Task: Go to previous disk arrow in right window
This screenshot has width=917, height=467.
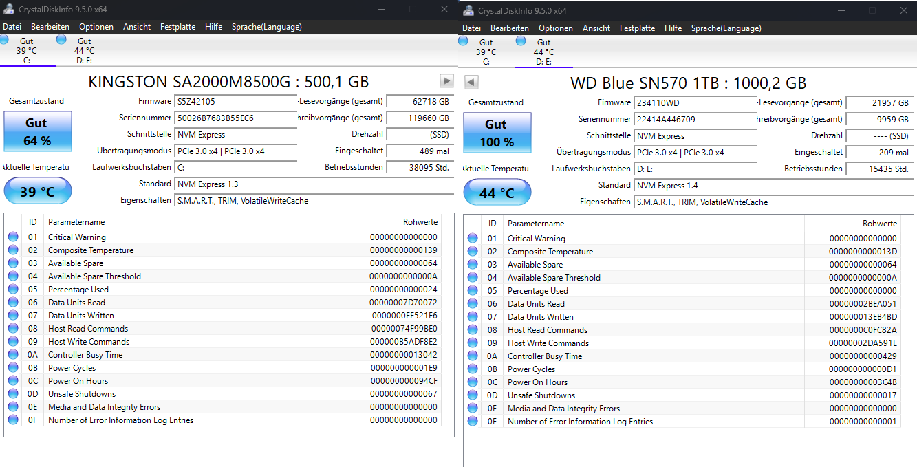Action: 471,83
